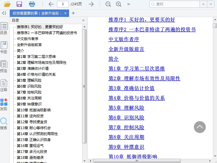Follow page link 中文版作者序
The height and width of the screenshot is (163, 217).
[124, 39]
